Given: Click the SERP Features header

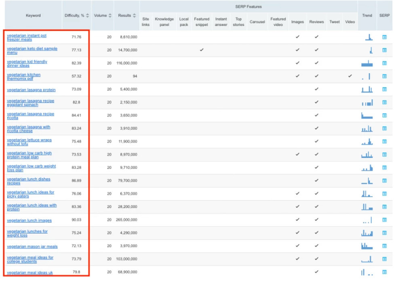Looking at the screenshot, I should click(x=248, y=7).
